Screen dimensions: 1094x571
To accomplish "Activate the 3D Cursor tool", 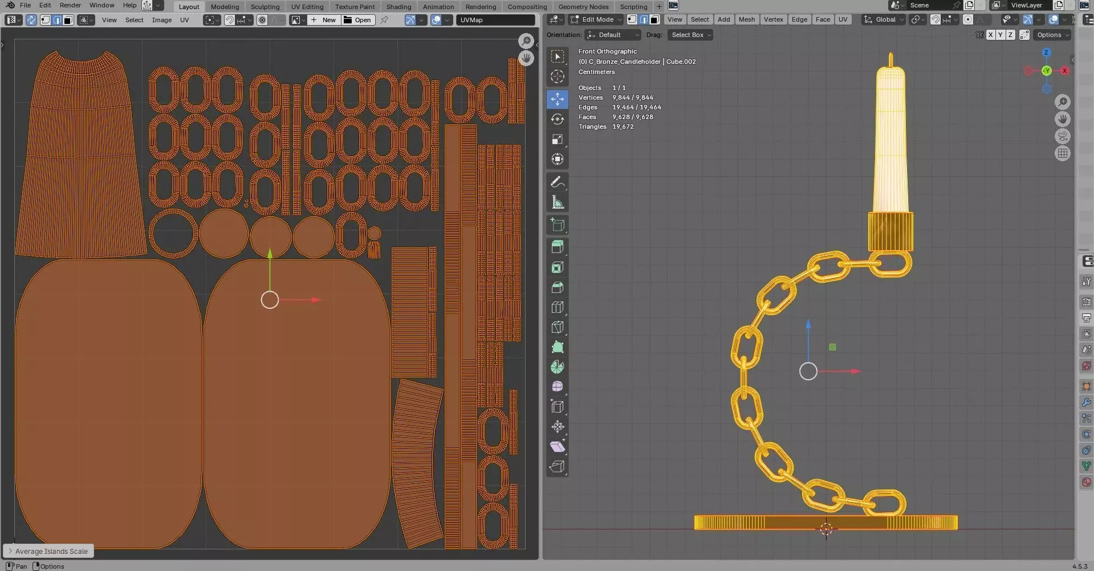I will pyautogui.click(x=558, y=76).
